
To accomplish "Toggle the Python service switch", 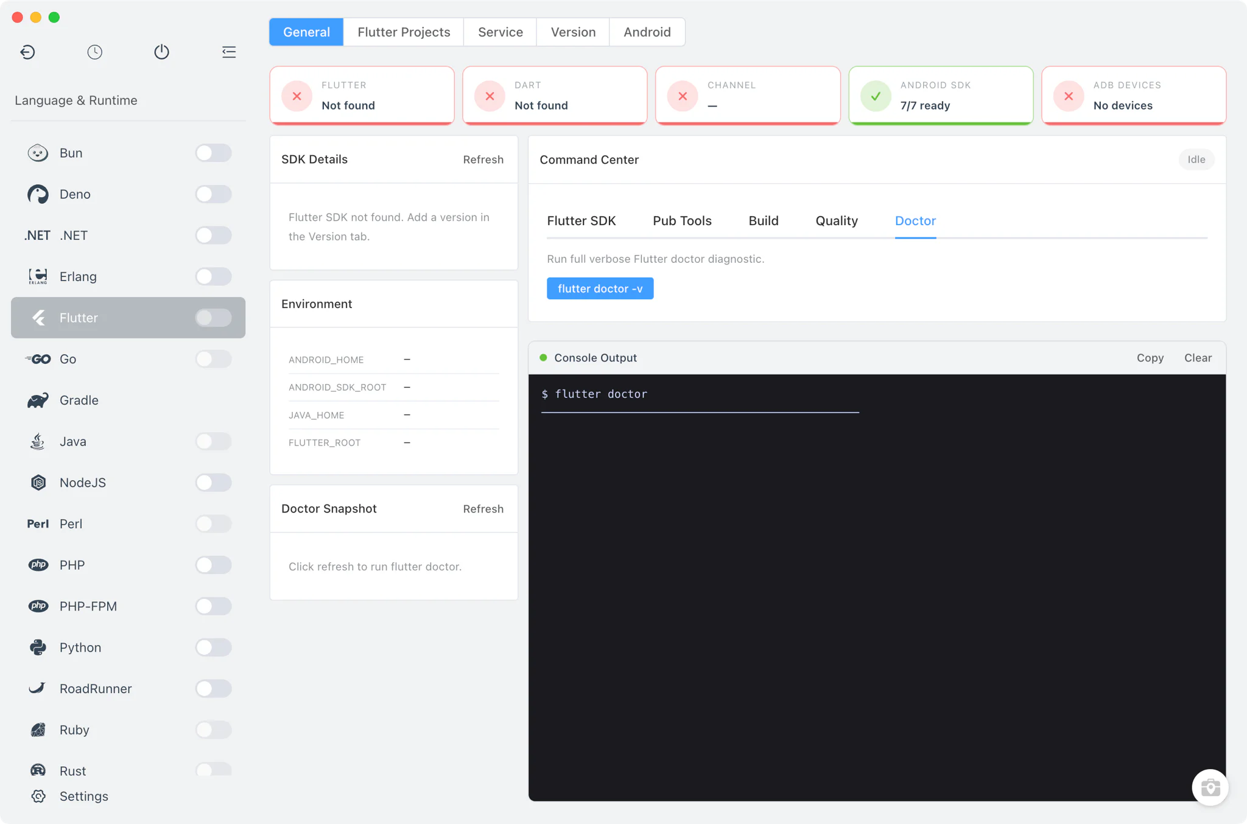I will pyautogui.click(x=213, y=648).
